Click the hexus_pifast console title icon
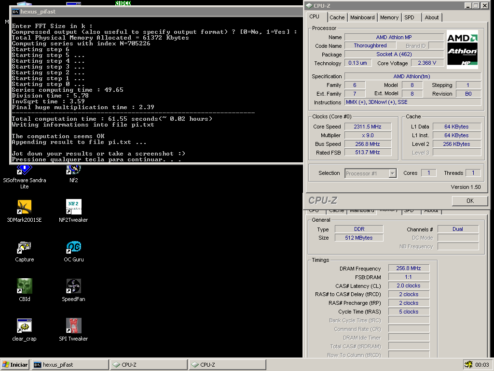Viewport: 494px width, 371px height. tap(15, 12)
